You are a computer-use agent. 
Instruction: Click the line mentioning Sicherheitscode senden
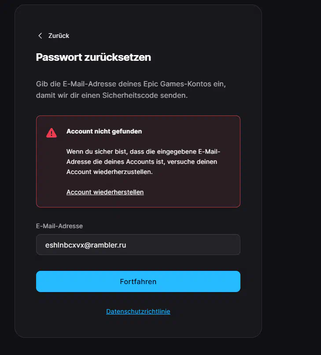tap(112, 95)
